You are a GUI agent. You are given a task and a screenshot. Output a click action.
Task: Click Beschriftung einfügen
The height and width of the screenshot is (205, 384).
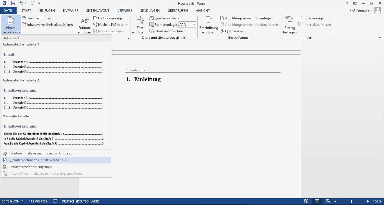pyautogui.click(x=209, y=25)
